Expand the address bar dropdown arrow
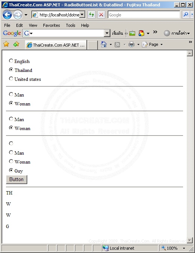The height and width of the screenshot is (253, 195). (x=82, y=15)
